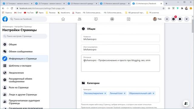Open the Chrome profile avatar
The height and width of the screenshot is (109, 194).
pyautogui.click(x=186, y=8)
